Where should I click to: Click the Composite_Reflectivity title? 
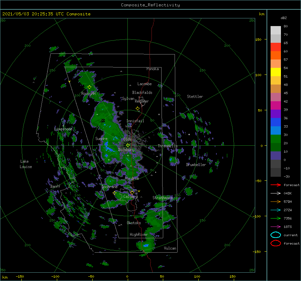[150, 5]
